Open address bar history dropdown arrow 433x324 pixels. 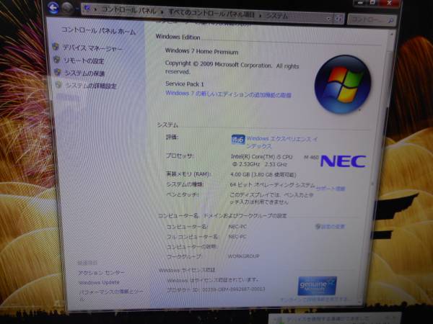pos(328,19)
